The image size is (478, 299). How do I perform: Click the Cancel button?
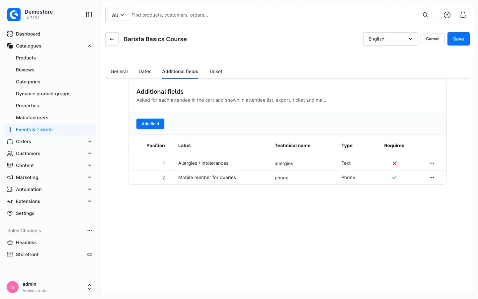(x=433, y=39)
